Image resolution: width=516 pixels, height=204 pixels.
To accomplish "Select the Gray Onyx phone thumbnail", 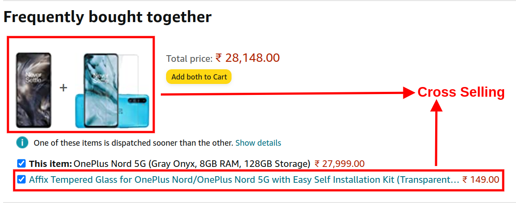I will [34, 90].
